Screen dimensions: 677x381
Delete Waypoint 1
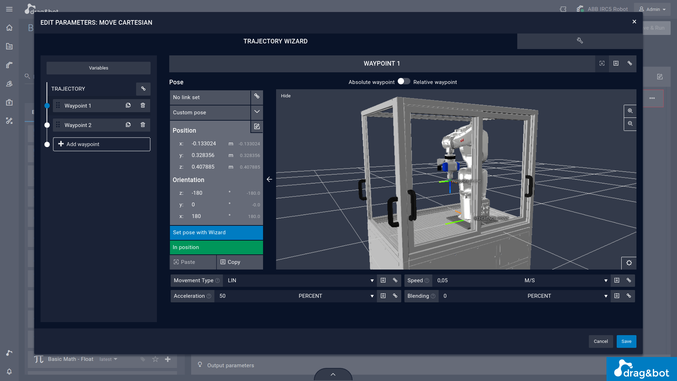(x=143, y=105)
